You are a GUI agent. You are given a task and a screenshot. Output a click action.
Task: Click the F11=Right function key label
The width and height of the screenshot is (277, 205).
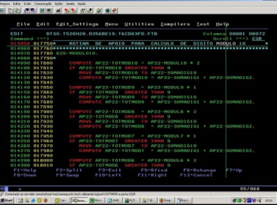[x=152, y=175]
